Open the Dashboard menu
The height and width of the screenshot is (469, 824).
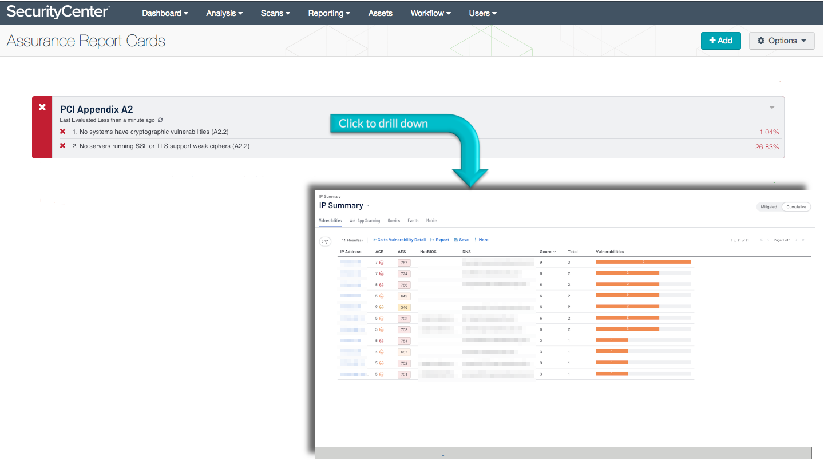[165, 13]
